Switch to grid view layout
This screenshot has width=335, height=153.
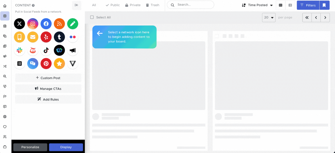click(281, 5)
